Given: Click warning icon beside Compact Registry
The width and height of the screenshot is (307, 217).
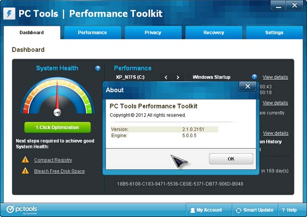Looking at the screenshot, I should (25, 160).
